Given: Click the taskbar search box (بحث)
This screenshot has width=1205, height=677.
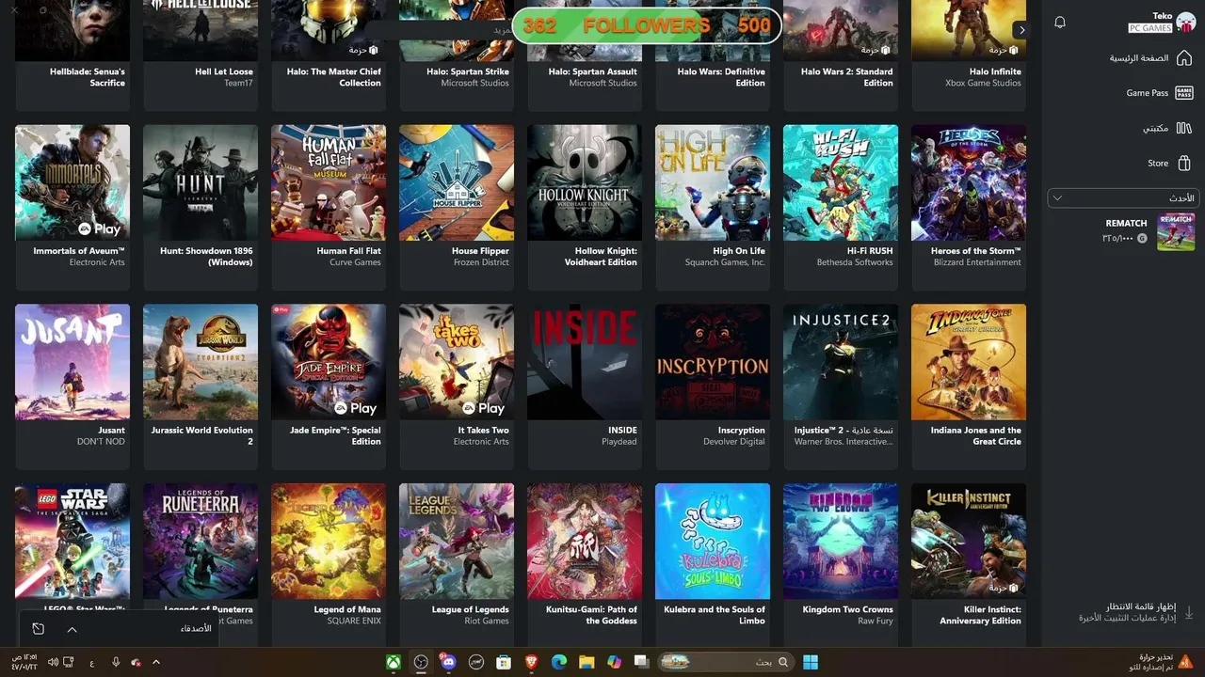Looking at the screenshot, I should click(x=726, y=662).
